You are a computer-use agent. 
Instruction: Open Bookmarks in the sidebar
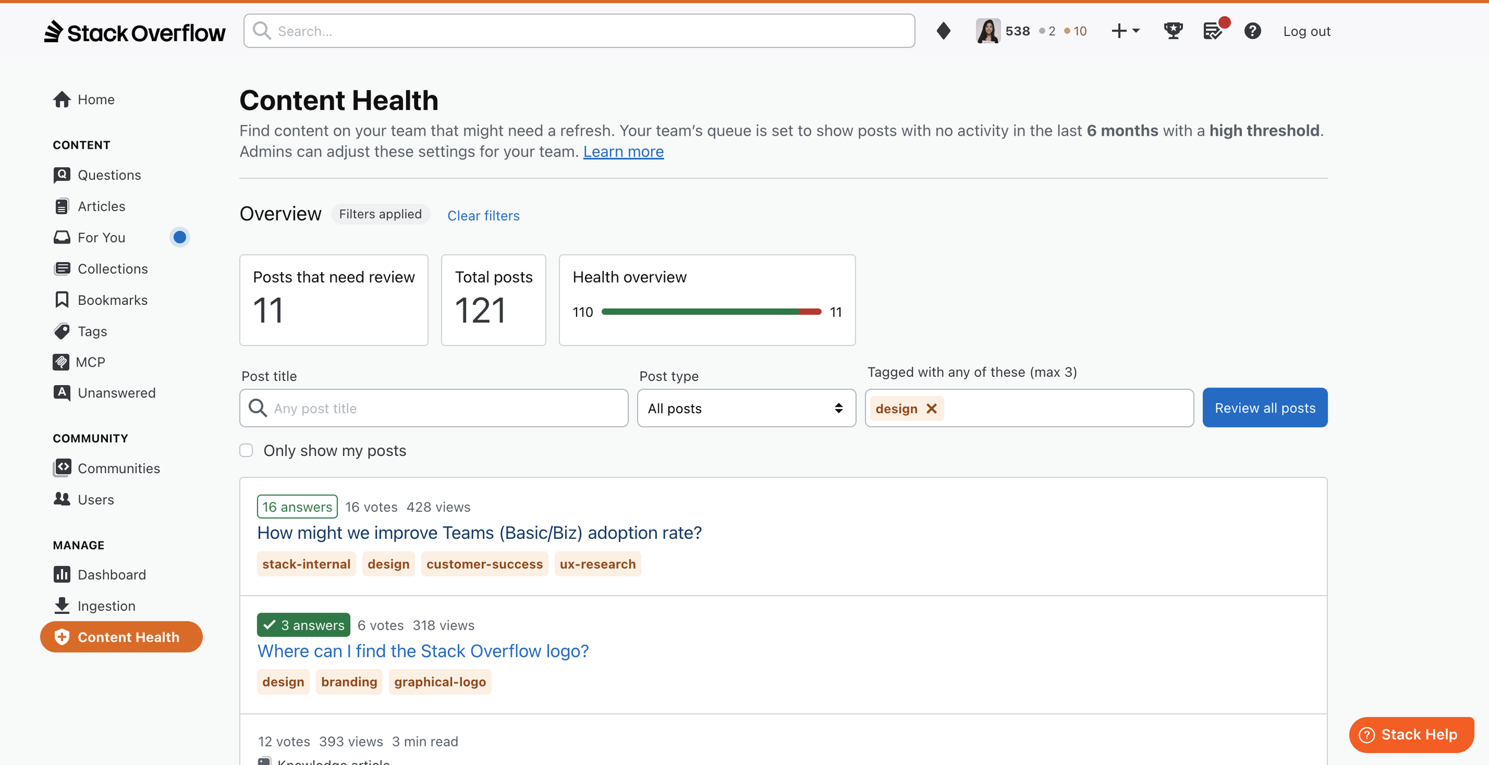pyautogui.click(x=101, y=300)
